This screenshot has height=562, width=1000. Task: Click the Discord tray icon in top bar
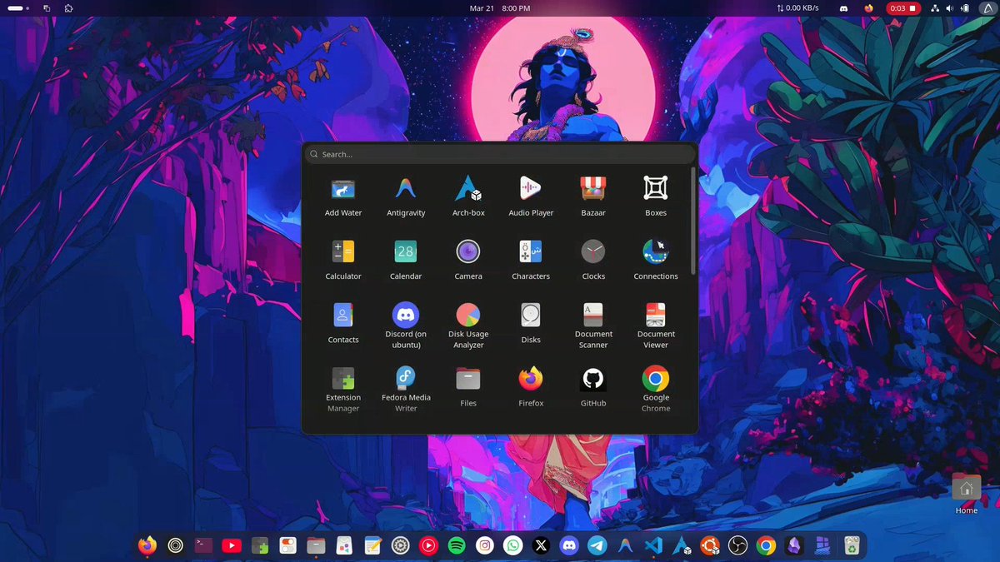tap(844, 8)
